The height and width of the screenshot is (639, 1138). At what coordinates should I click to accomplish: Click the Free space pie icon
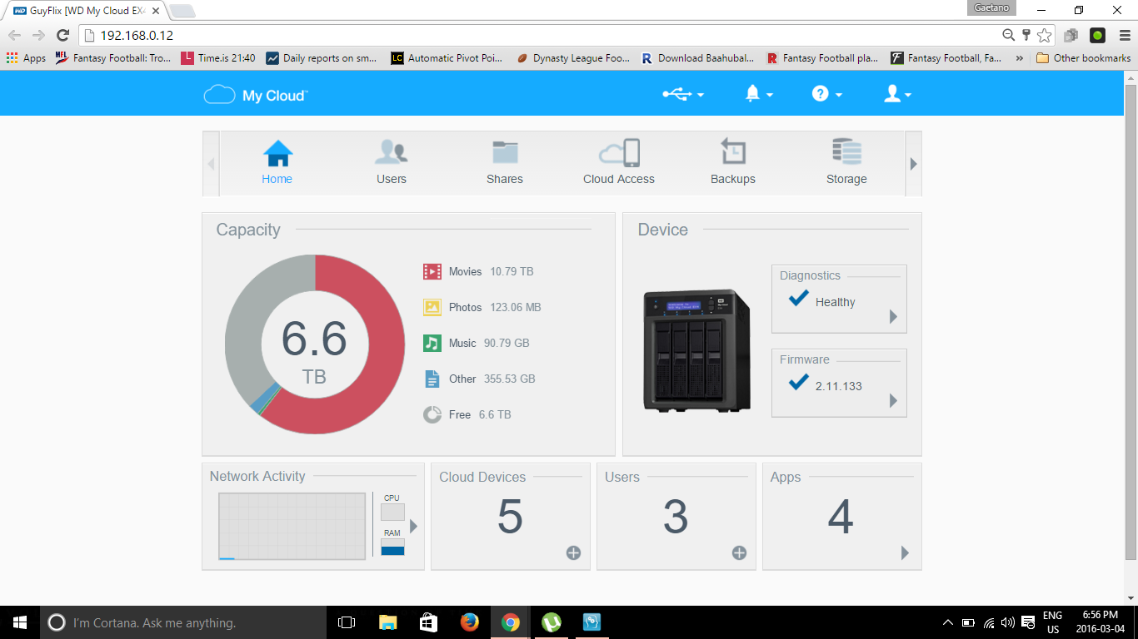pos(432,414)
